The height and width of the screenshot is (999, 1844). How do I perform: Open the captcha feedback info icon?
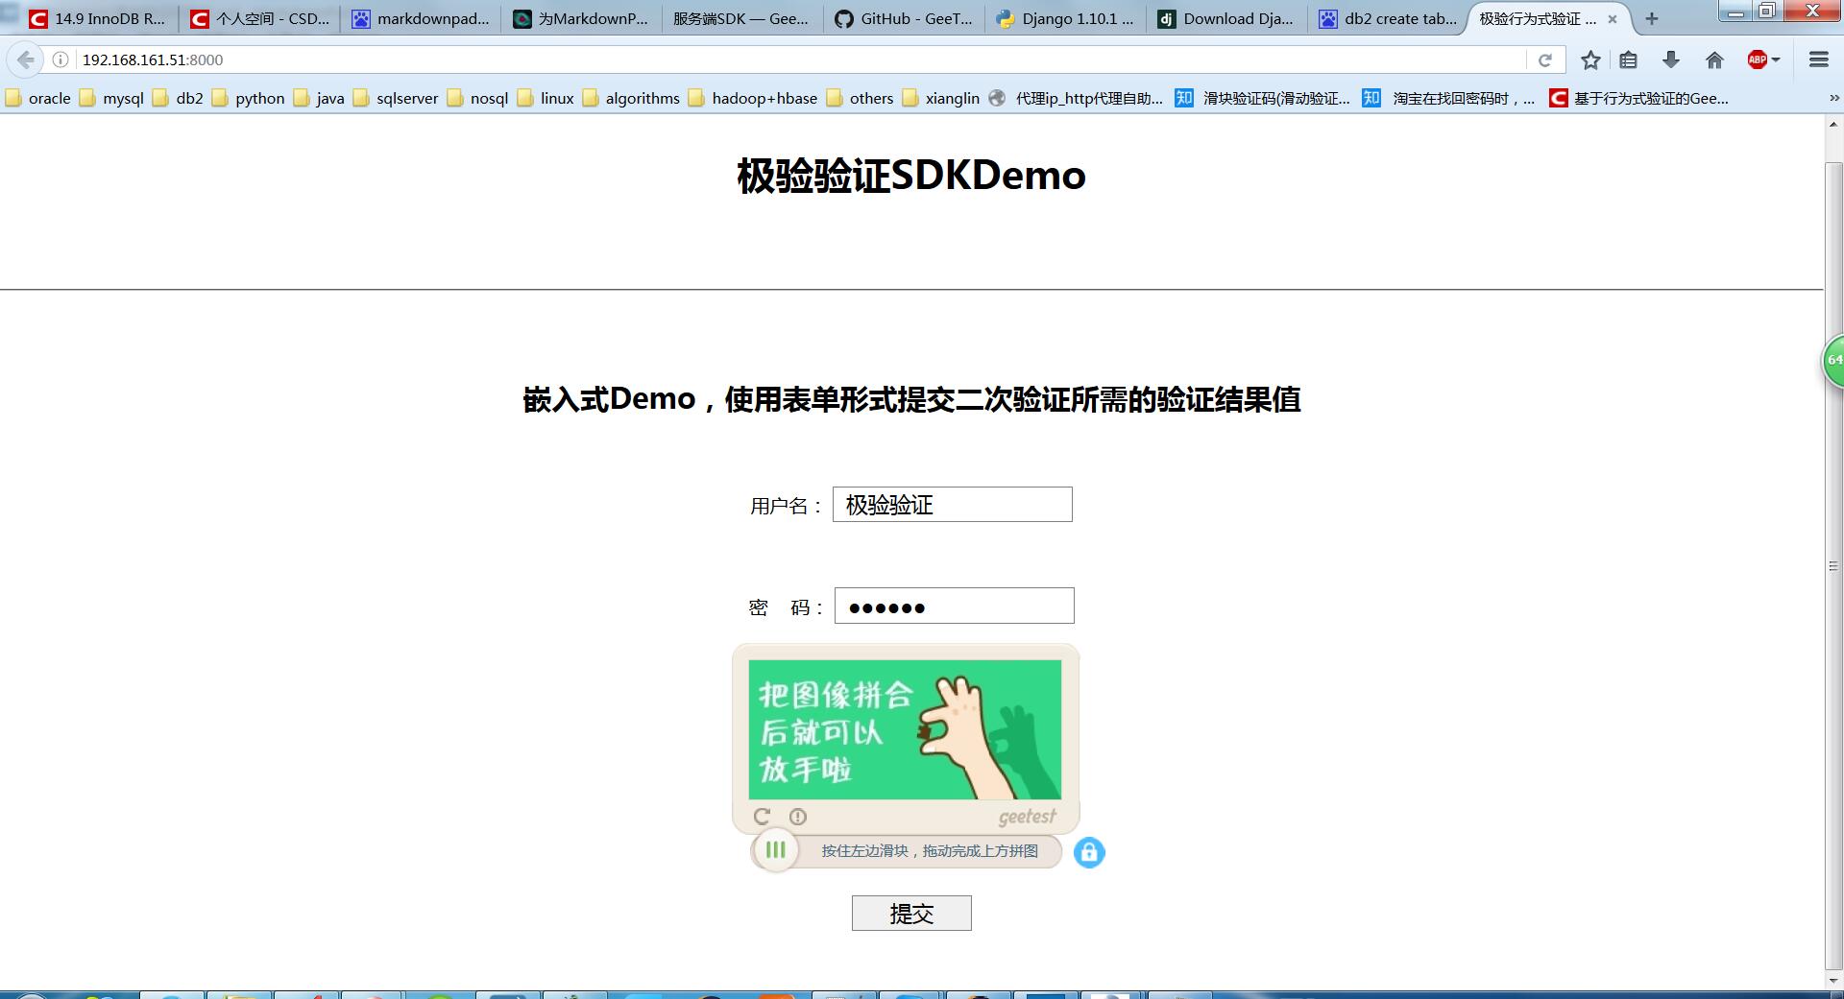tap(798, 817)
